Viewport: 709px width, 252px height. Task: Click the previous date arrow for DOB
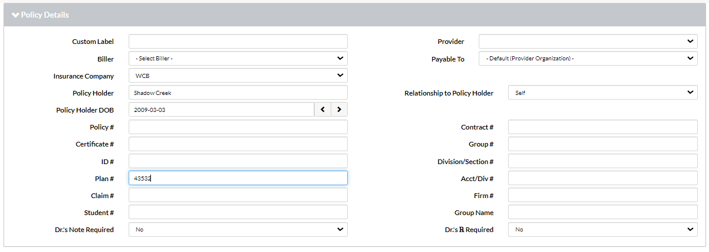(322, 110)
